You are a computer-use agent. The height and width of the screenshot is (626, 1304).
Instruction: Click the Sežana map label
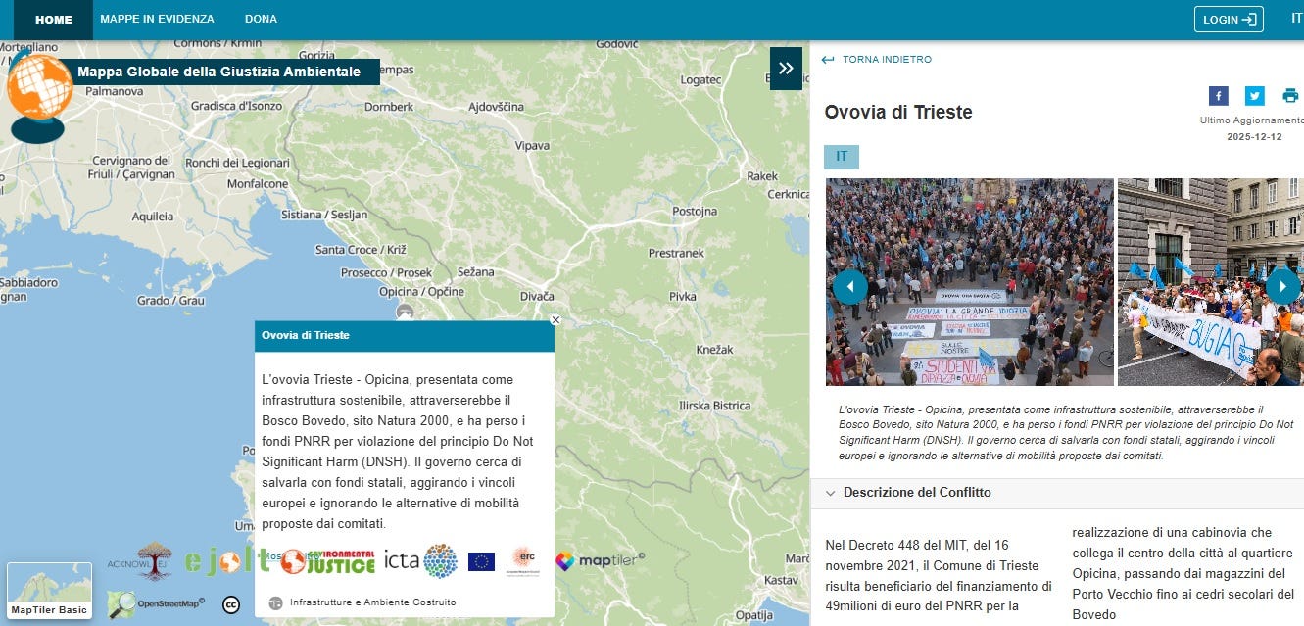[x=476, y=271]
